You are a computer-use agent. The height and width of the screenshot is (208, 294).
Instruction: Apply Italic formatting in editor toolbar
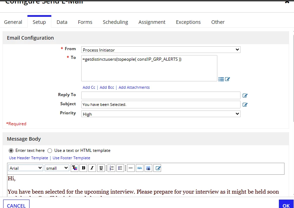pyautogui.click(x=92, y=168)
